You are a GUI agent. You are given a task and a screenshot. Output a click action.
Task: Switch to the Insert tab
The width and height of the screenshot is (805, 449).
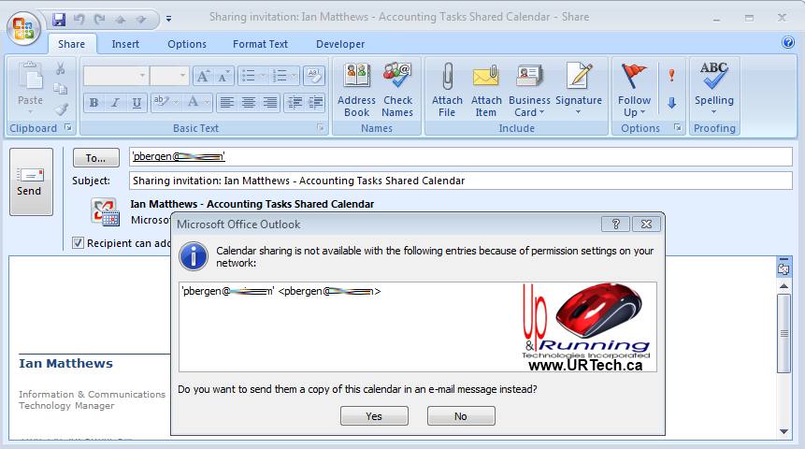pyautogui.click(x=125, y=44)
